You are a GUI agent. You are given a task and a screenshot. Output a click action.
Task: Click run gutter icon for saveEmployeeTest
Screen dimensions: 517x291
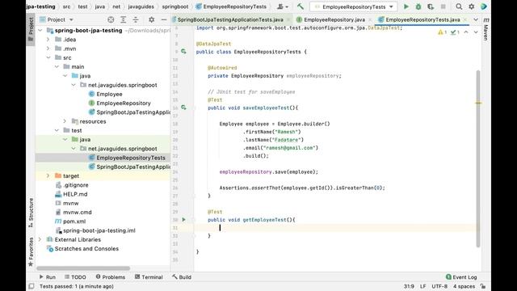[183, 108]
